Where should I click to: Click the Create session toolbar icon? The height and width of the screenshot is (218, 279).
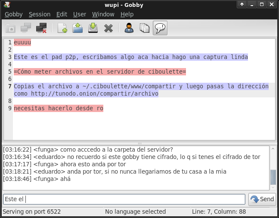[10, 28]
